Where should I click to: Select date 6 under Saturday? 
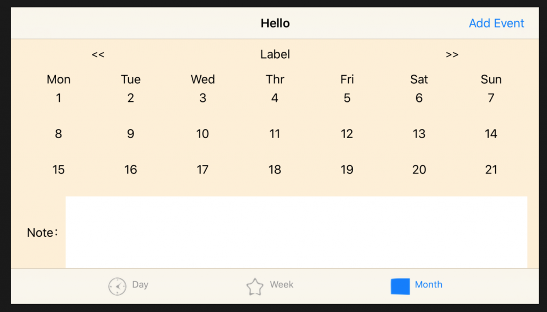[x=419, y=98]
